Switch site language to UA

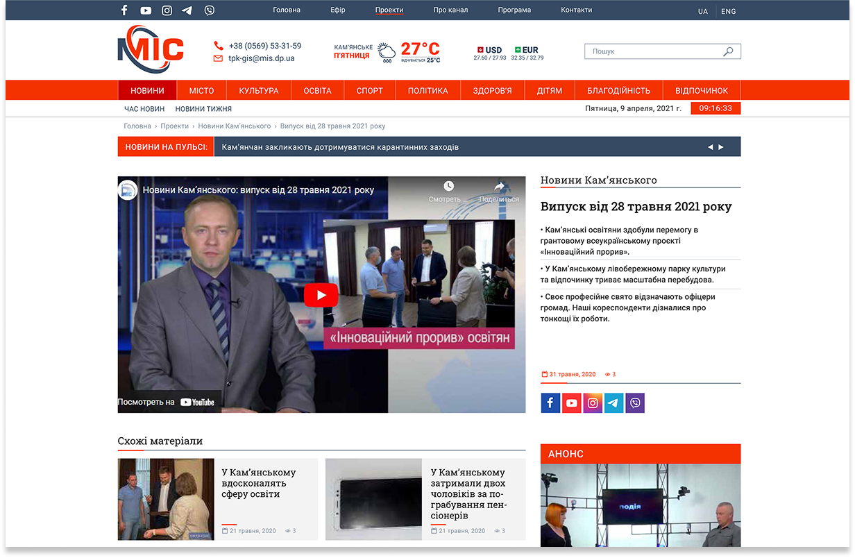tap(703, 11)
